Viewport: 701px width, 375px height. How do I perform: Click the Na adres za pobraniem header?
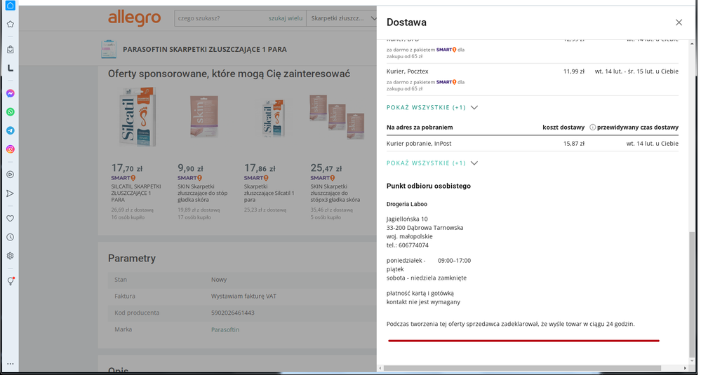(420, 128)
